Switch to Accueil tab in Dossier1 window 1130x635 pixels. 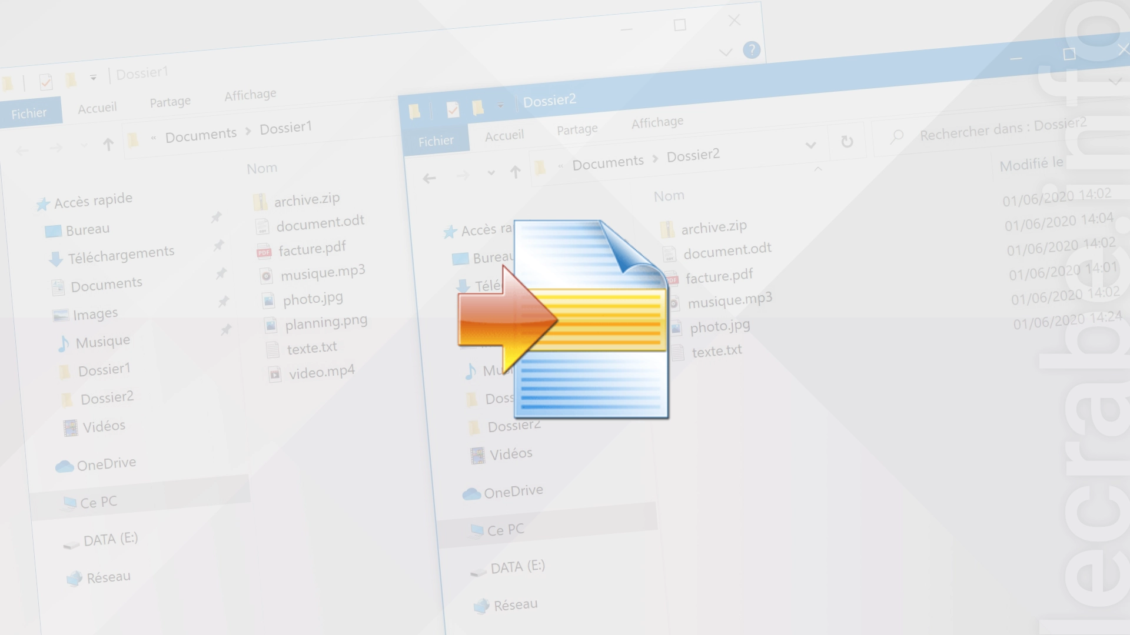98,108
